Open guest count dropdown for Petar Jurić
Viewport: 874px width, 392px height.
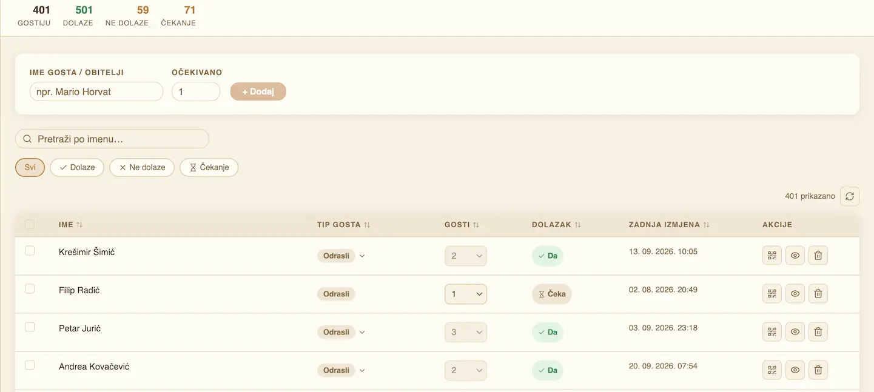click(466, 332)
